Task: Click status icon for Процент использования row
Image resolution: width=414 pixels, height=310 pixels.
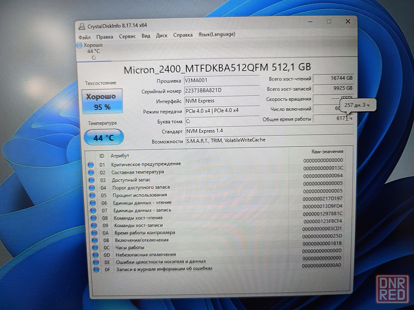Action: 92,196
